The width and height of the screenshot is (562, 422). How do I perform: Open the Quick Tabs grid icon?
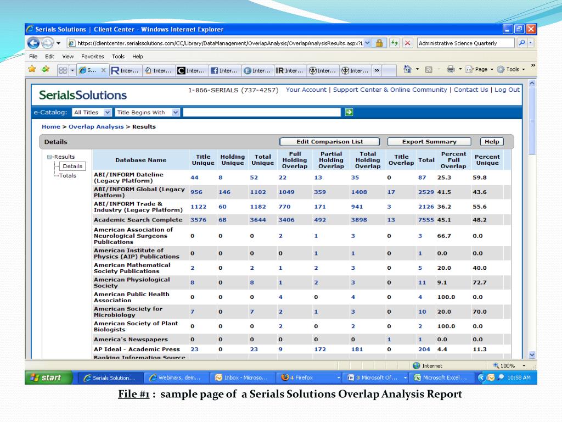point(63,70)
